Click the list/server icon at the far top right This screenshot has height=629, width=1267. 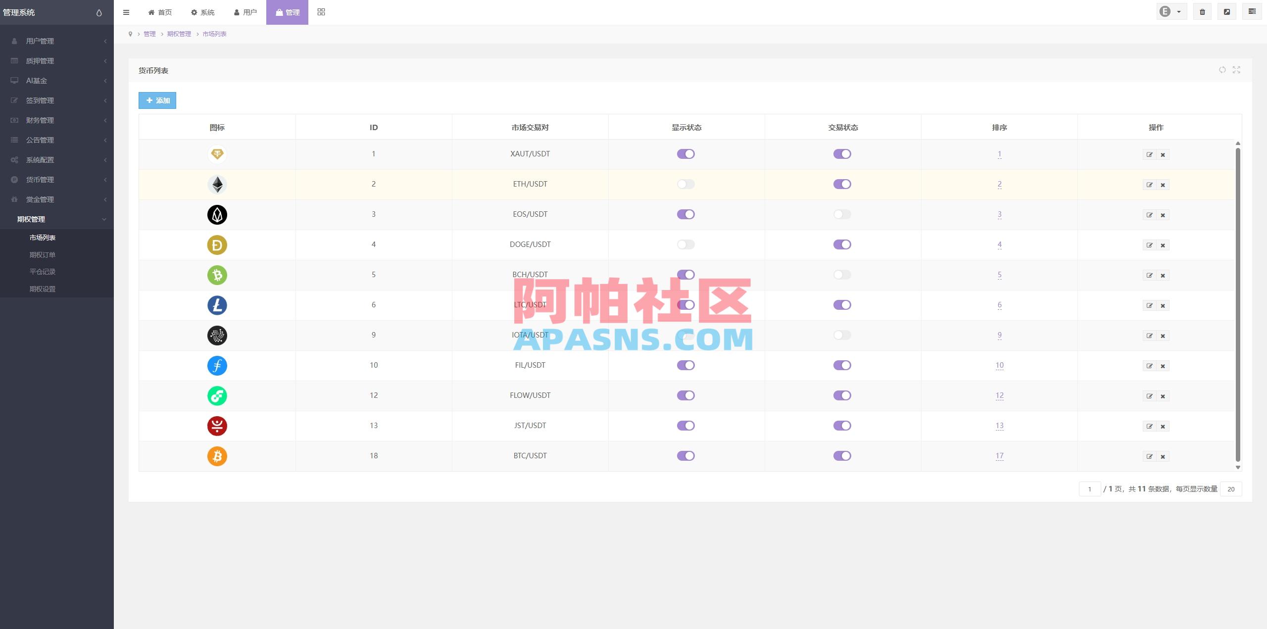click(1253, 11)
